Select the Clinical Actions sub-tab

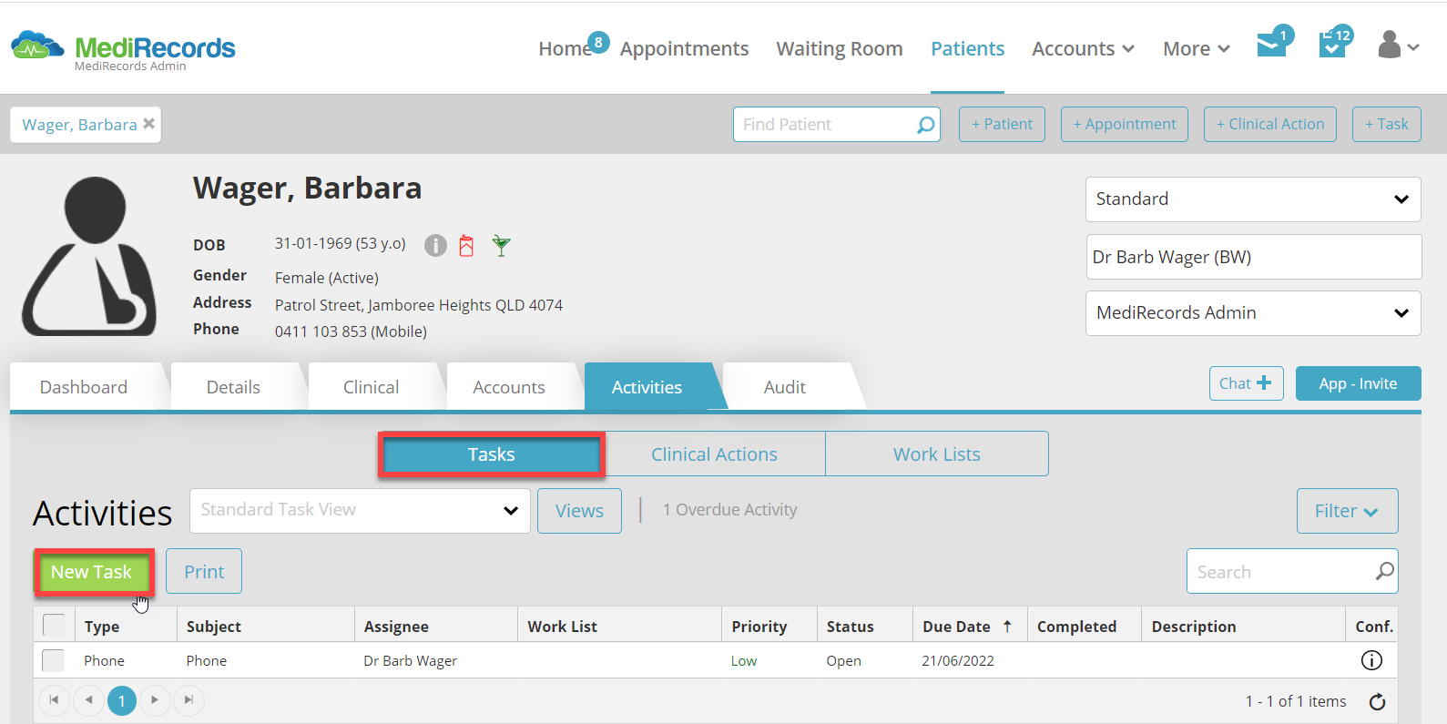point(714,454)
